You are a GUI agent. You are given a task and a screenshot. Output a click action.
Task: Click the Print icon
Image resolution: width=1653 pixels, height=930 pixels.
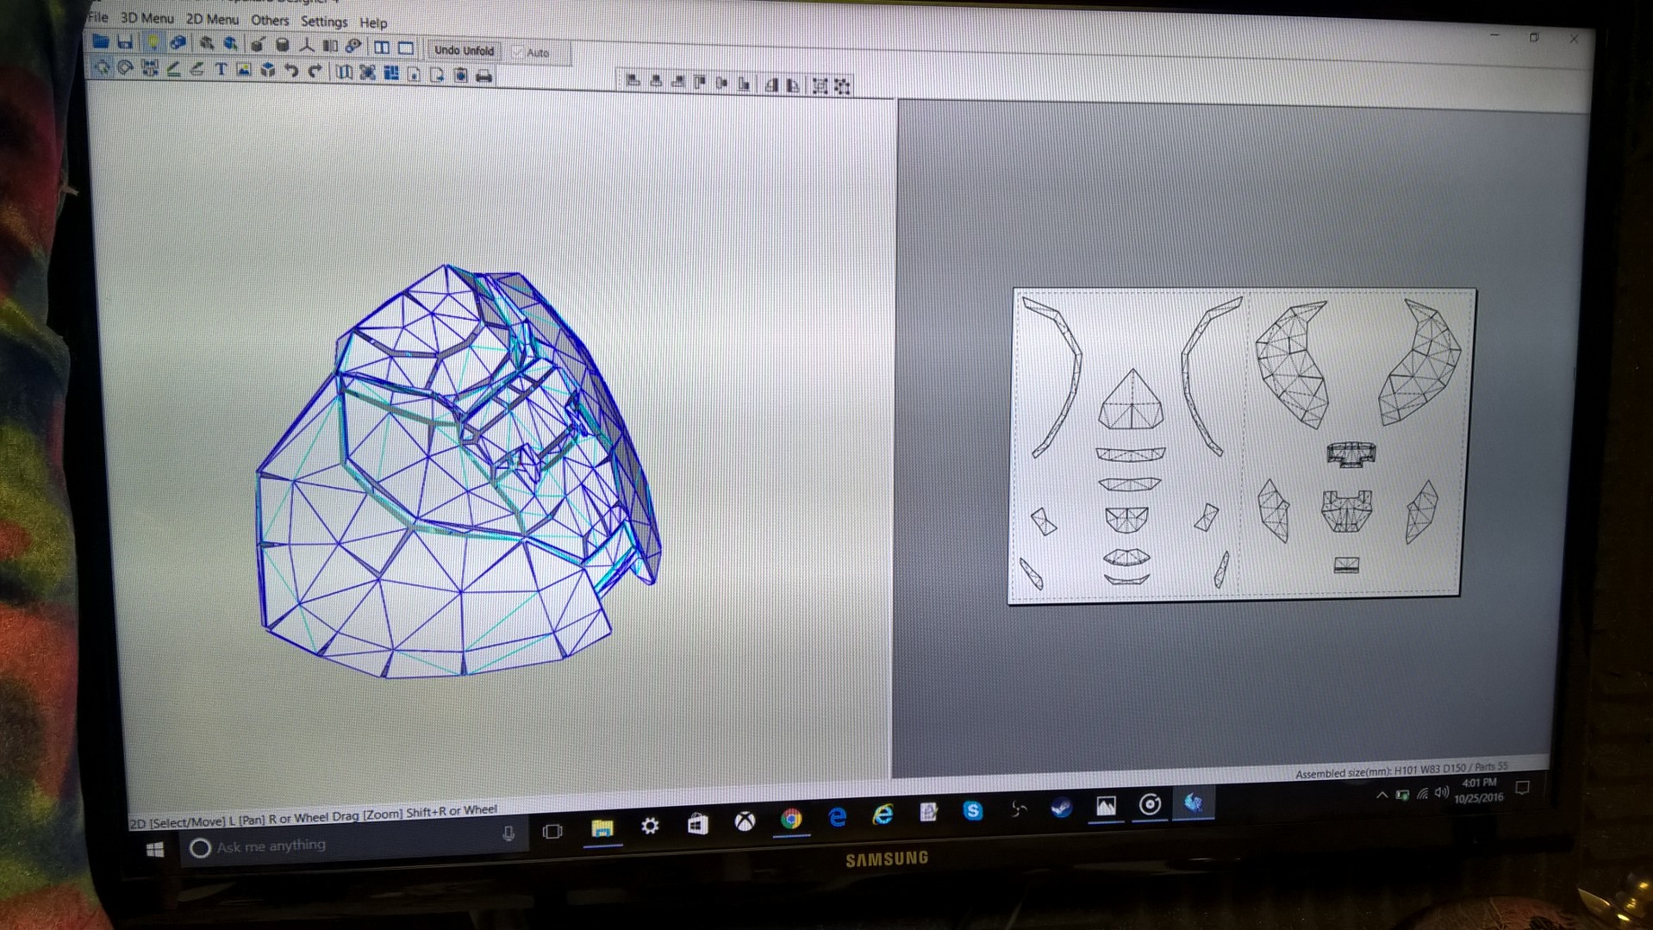484,77
